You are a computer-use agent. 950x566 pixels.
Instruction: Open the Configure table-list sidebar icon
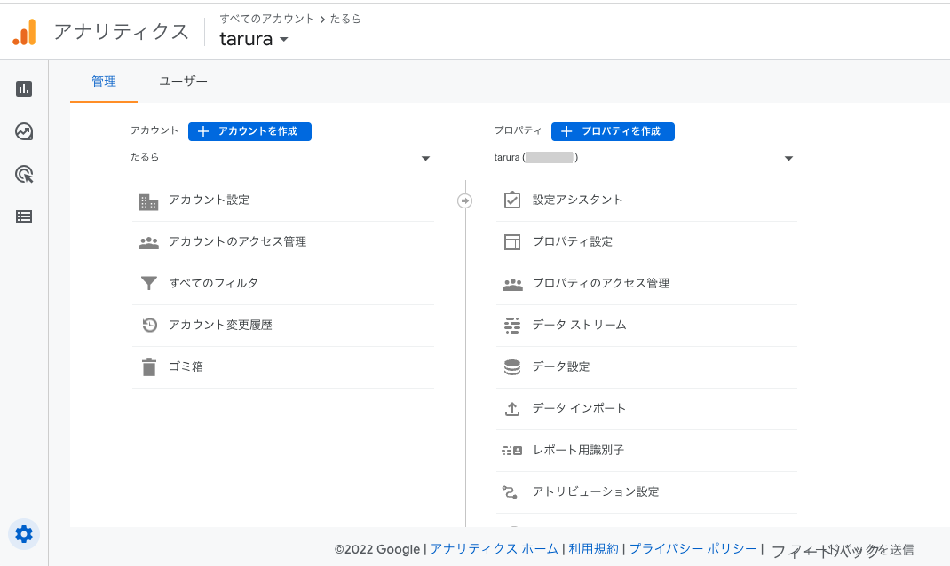[24, 216]
